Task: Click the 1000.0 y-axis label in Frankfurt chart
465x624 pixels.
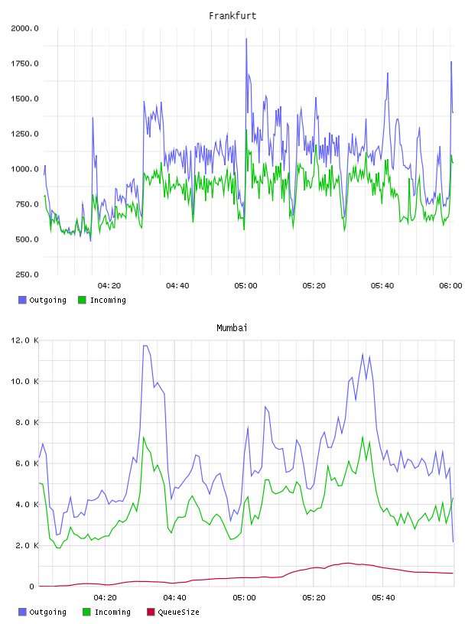Action: [x=24, y=169]
